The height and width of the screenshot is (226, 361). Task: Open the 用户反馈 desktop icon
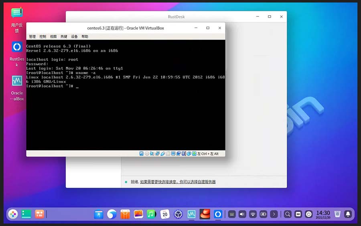(17, 20)
